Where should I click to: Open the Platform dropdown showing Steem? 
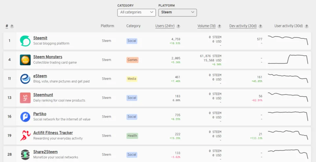point(177,13)
